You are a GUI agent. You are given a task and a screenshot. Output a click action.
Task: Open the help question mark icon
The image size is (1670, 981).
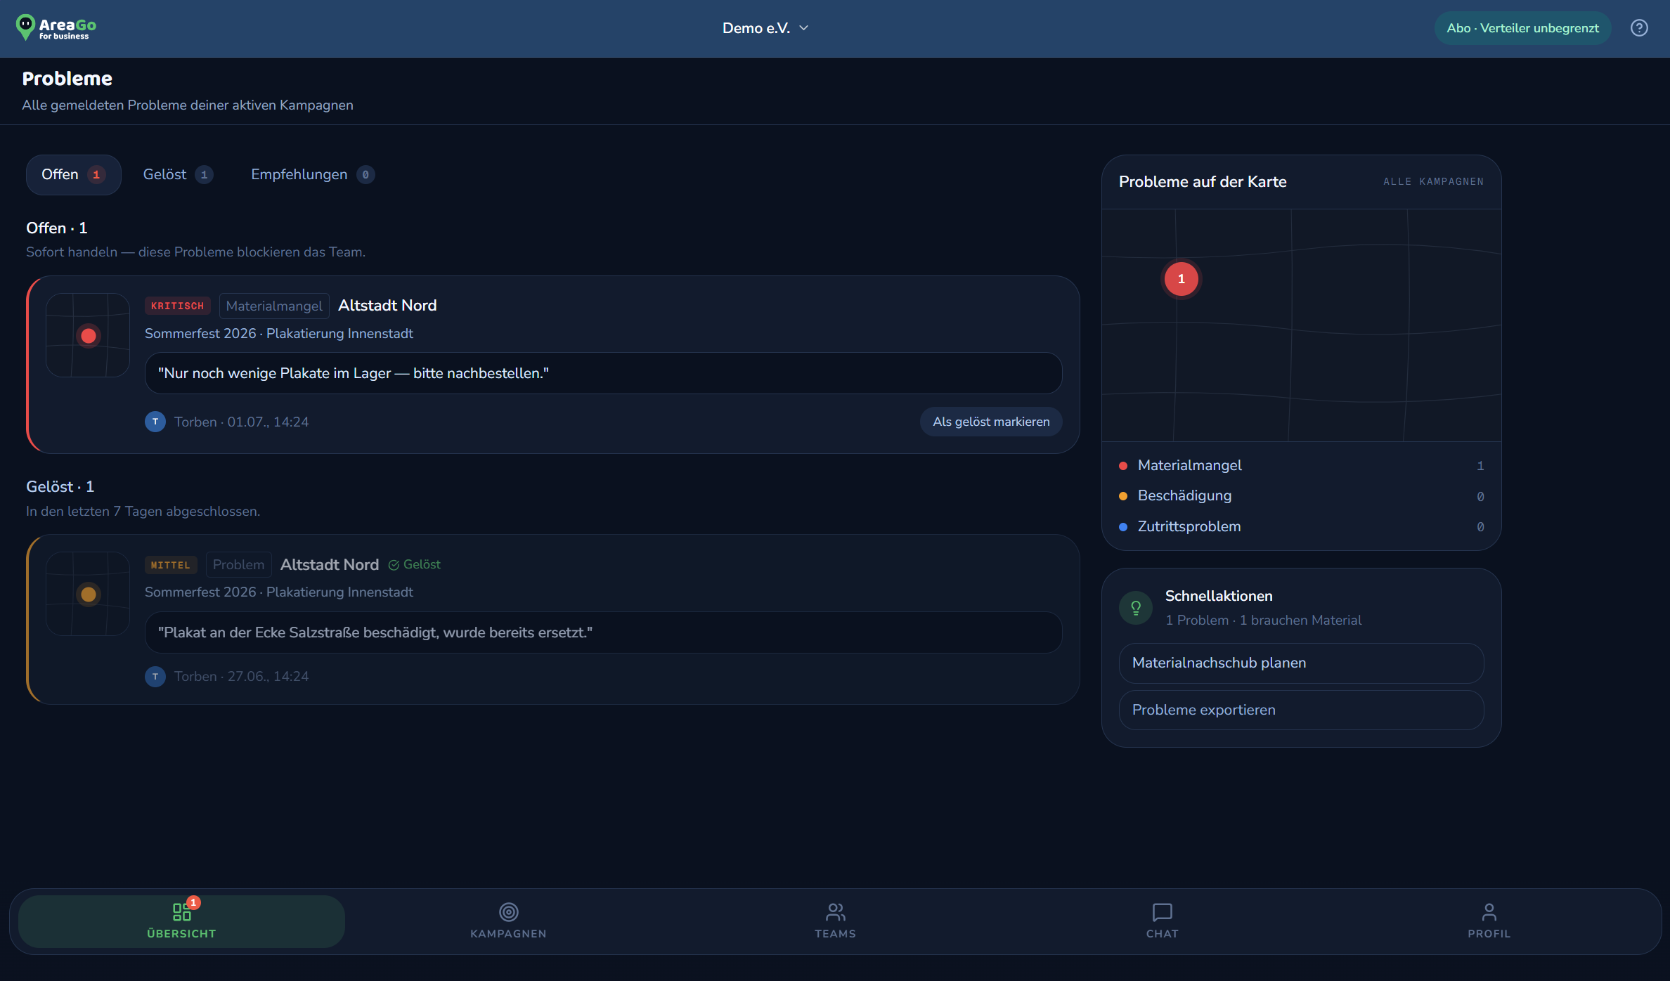(1639, 28)
